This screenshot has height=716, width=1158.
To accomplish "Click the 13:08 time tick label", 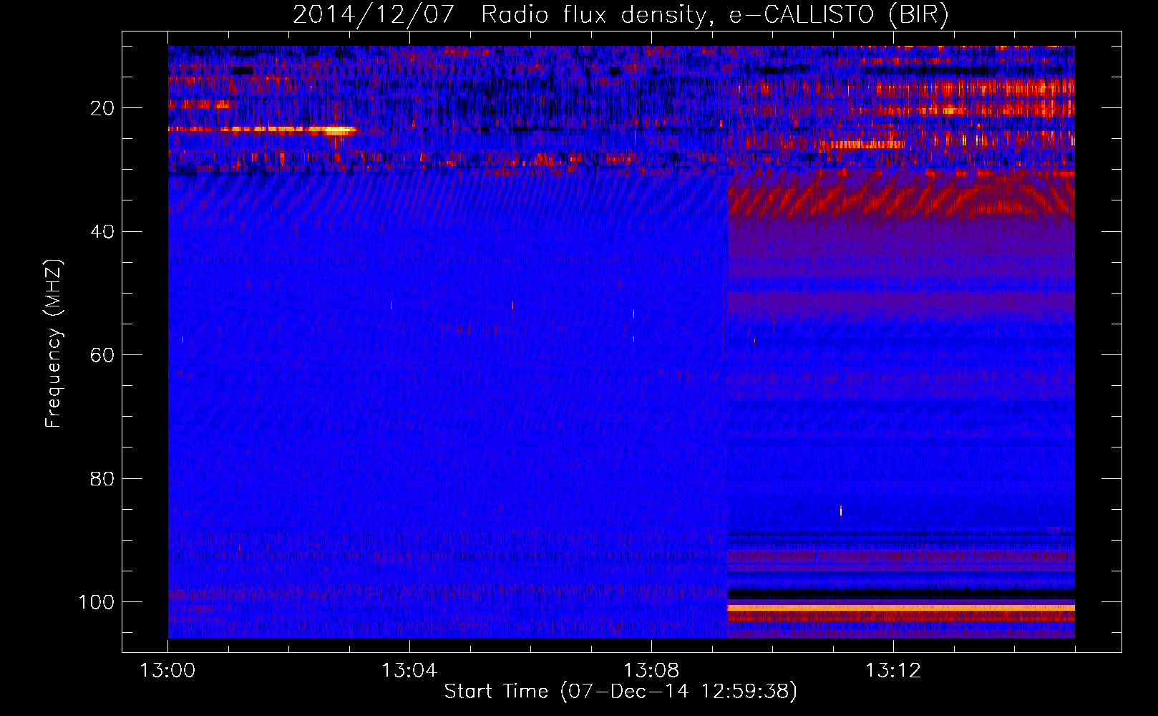I will 651,671.
